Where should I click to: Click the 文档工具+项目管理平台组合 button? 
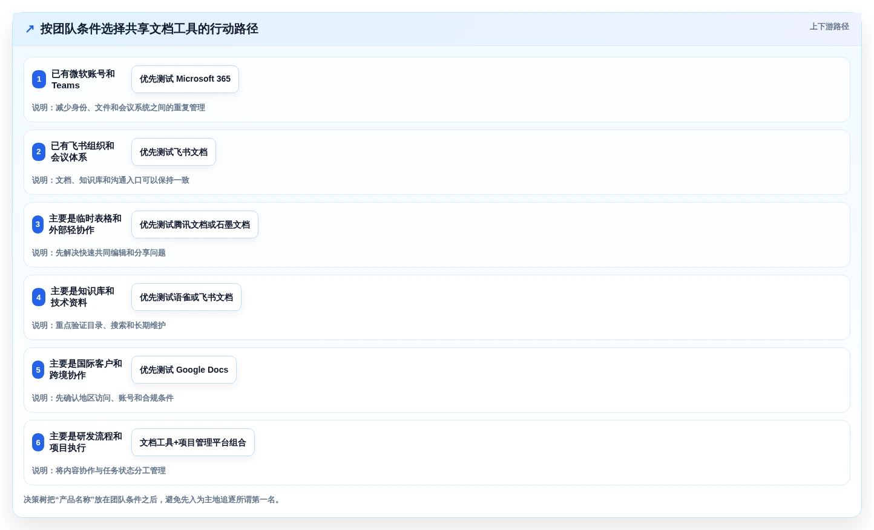click(x=193, y=442)
